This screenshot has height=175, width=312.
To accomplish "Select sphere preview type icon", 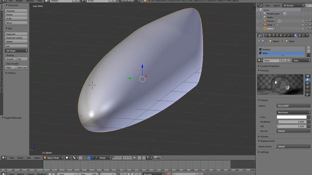I will (308, 80).
